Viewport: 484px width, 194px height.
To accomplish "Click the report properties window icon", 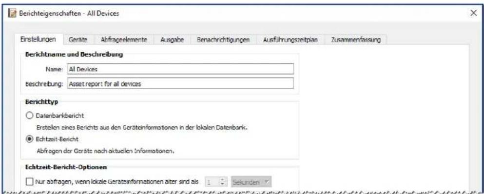I will pyautogui.click(x=12, y=13).
